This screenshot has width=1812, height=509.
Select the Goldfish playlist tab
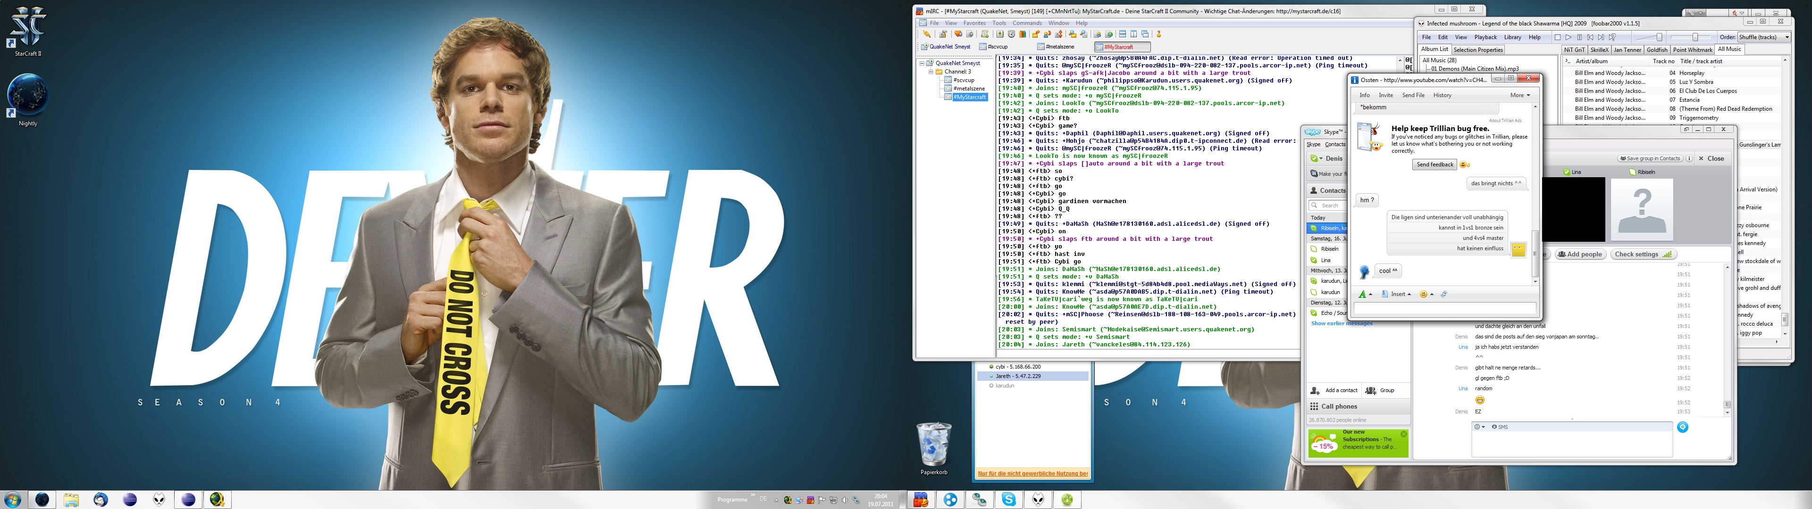pyautogui.click(x=1657, y=50)
